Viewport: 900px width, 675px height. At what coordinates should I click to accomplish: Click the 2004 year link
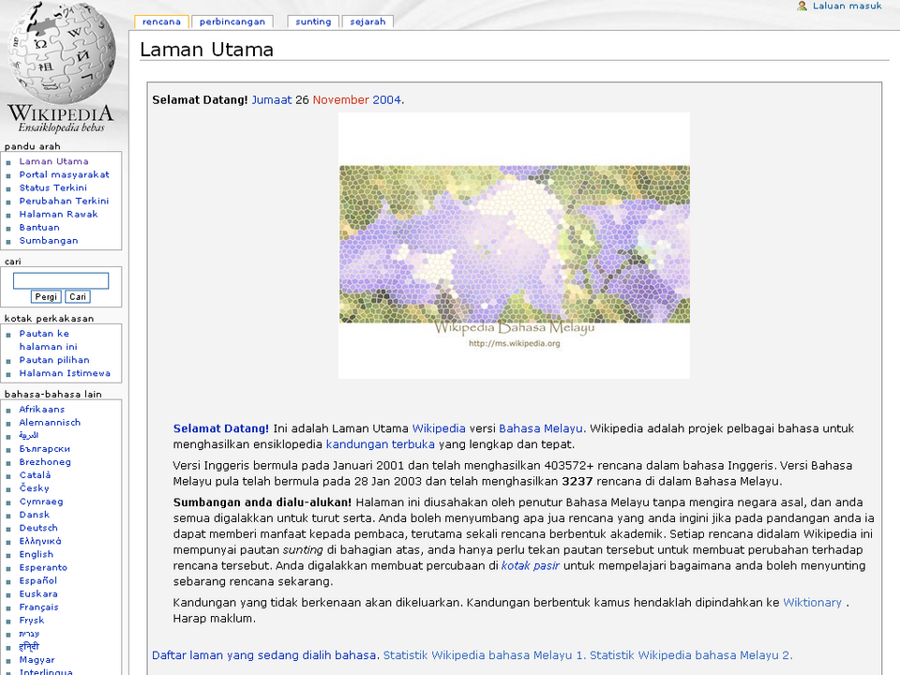387,100
